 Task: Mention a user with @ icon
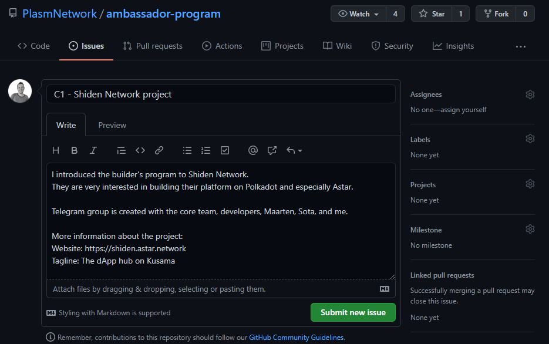click(x=253, y=150)
